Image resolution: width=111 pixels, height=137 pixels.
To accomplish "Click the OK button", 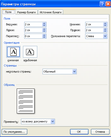I will (79, 132).
